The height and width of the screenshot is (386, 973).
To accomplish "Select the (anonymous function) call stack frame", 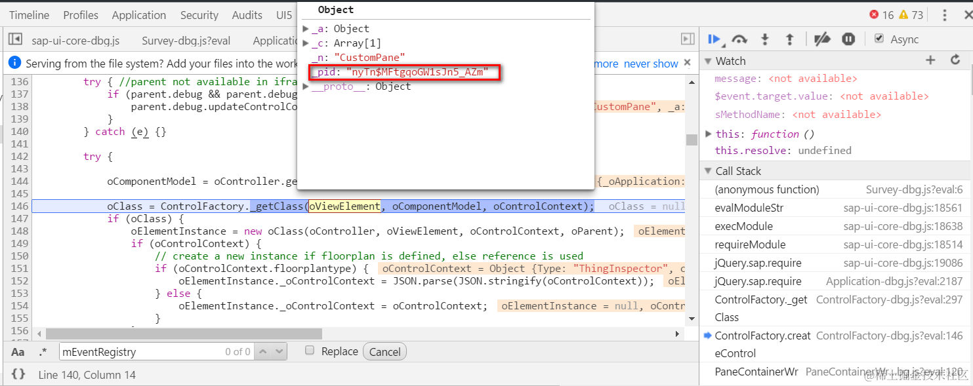I will click(x=767, y=189).
